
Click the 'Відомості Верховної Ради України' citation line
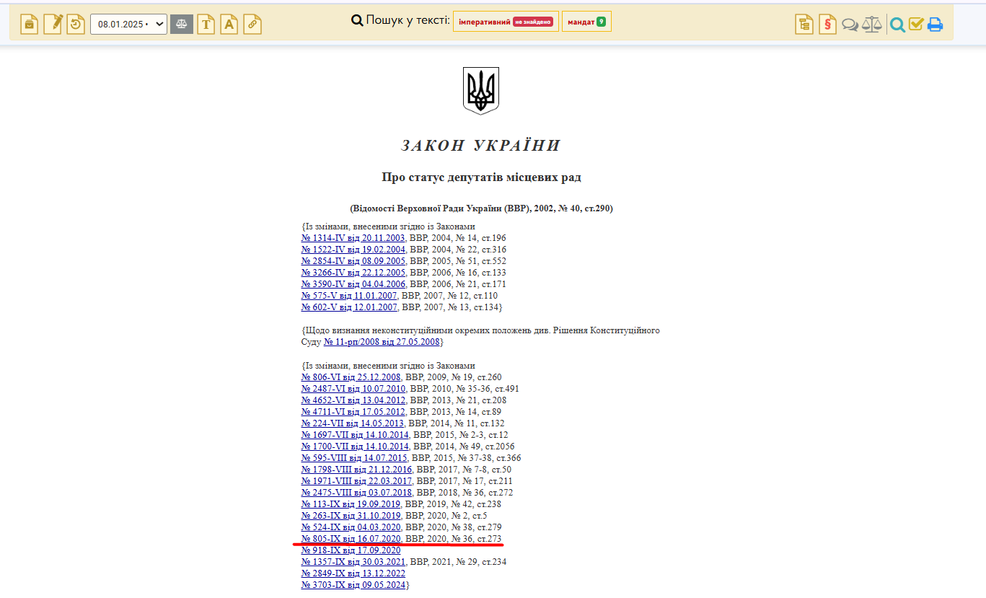tap(481, 208)
